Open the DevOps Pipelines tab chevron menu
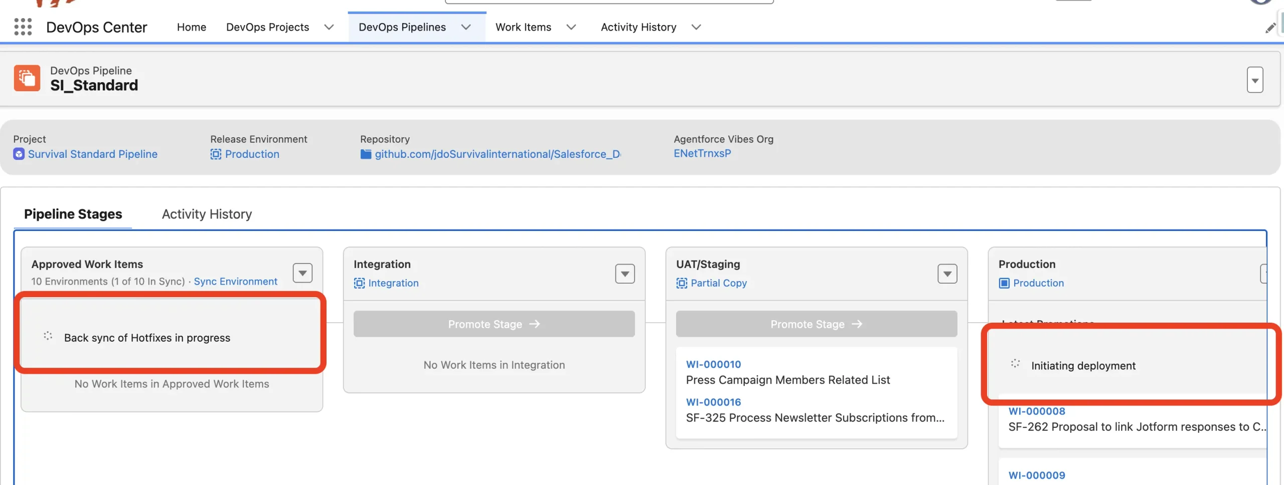Viewport: 1284px width, 485px height. [x=466, y=27]
